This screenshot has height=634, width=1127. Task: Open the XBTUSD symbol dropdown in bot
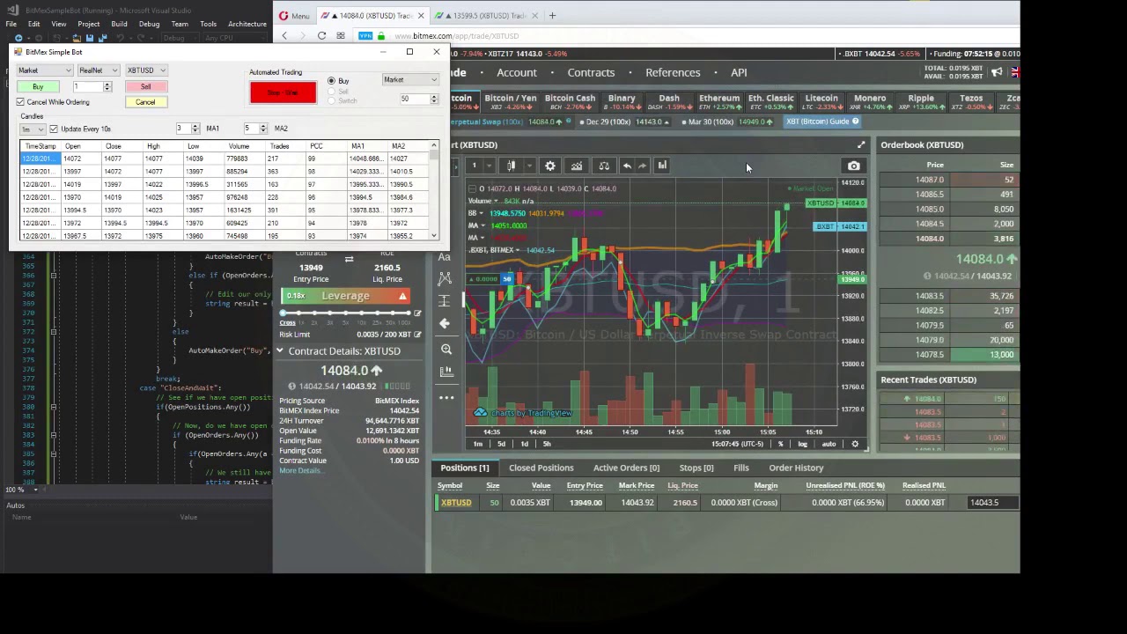point(146,70)
